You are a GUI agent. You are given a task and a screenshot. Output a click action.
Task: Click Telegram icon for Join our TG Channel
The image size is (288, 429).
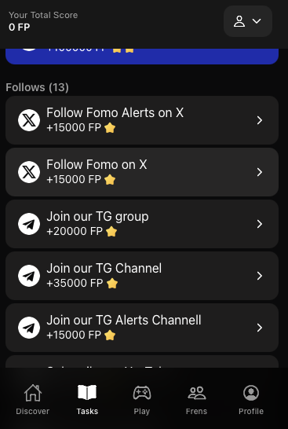pos(29,276)
